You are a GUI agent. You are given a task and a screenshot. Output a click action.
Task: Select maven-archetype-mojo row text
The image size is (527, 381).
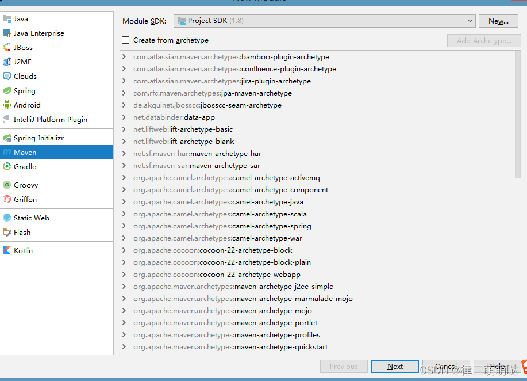(x=222, y=311)
